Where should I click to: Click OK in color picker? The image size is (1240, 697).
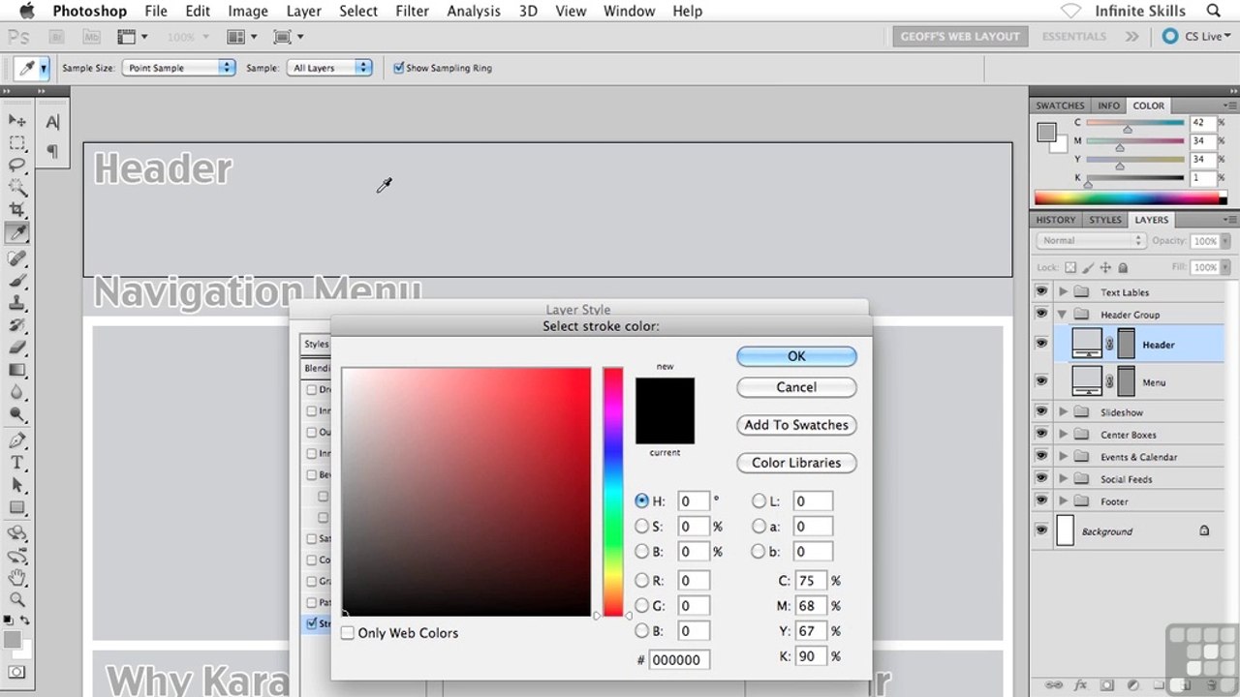pyautogui.click(x=796, y=356)
